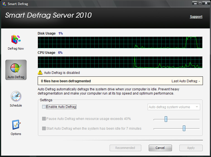Click the CPU Usage 6% value
211x157 pixels.
(60, 52)
